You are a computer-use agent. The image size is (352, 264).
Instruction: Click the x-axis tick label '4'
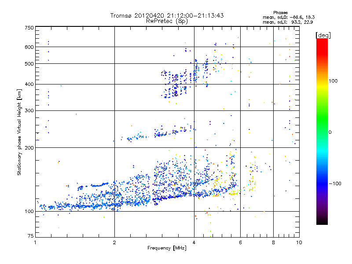194,242
